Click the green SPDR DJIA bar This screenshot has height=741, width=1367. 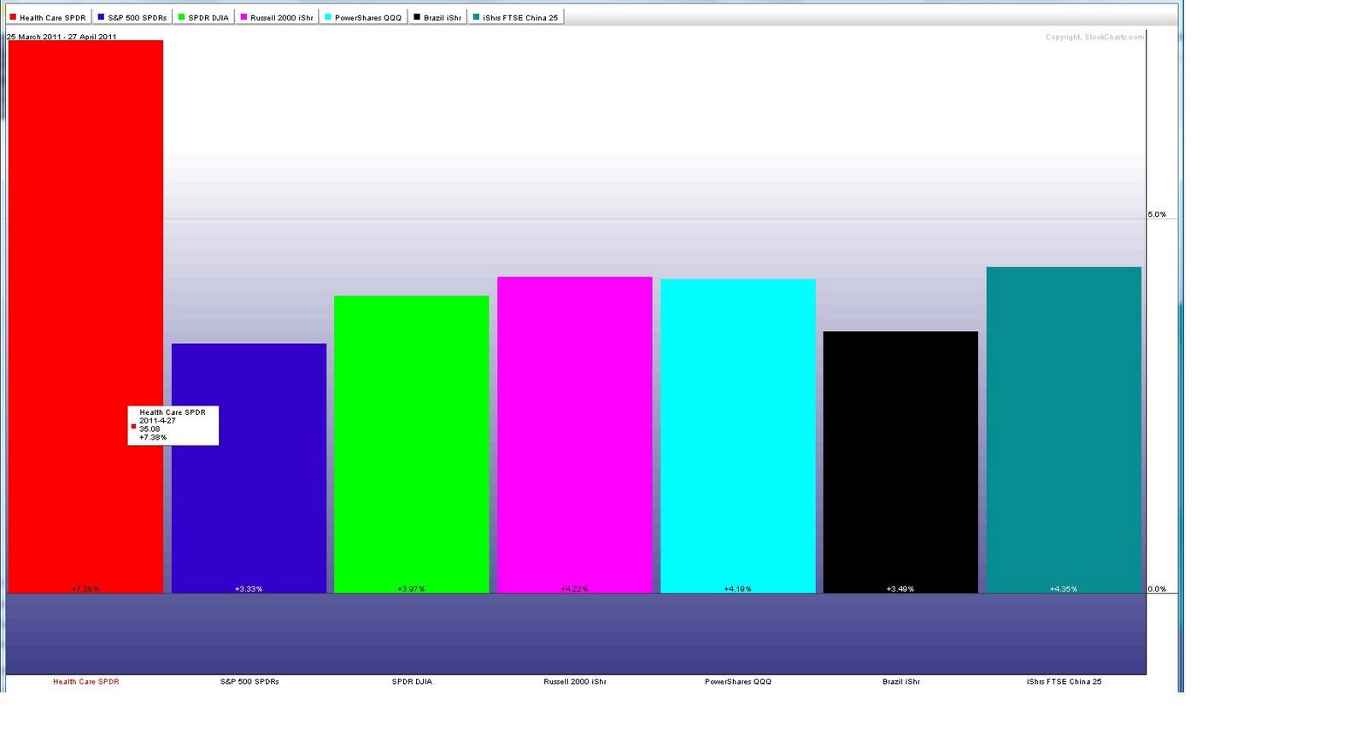tap(411, 445)
